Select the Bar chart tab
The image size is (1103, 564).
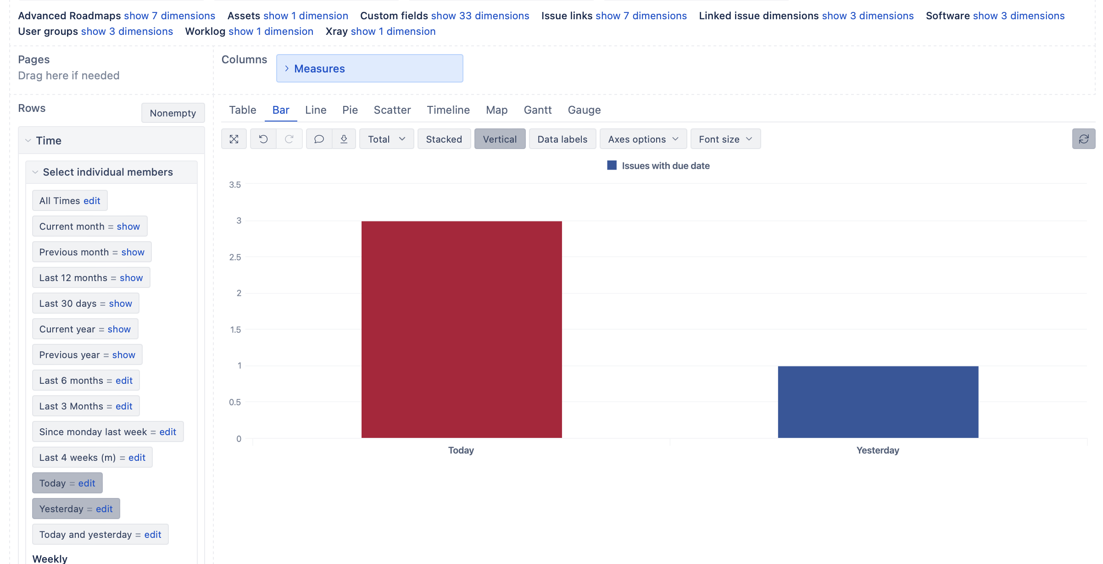coord(281,110)
